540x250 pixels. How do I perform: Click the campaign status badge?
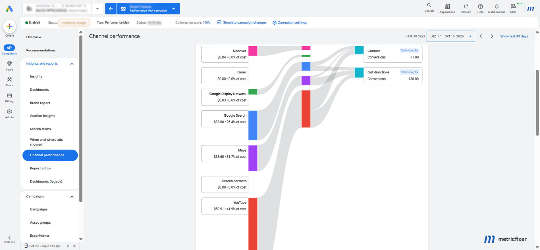[74, 23]
